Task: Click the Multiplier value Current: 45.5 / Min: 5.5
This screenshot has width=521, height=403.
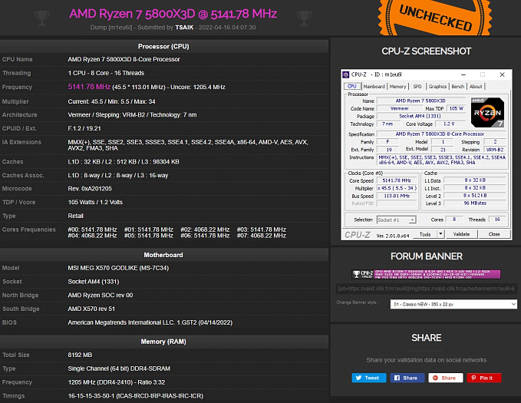Action: point(112,101)
